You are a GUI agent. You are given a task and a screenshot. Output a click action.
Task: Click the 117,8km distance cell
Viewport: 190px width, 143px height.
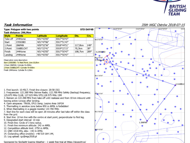tap(79, 45)
